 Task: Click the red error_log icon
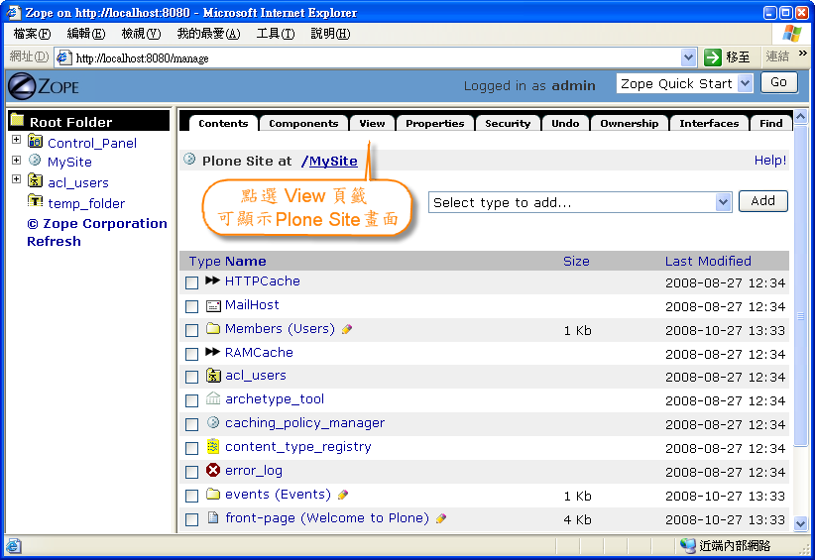point(213,470)
